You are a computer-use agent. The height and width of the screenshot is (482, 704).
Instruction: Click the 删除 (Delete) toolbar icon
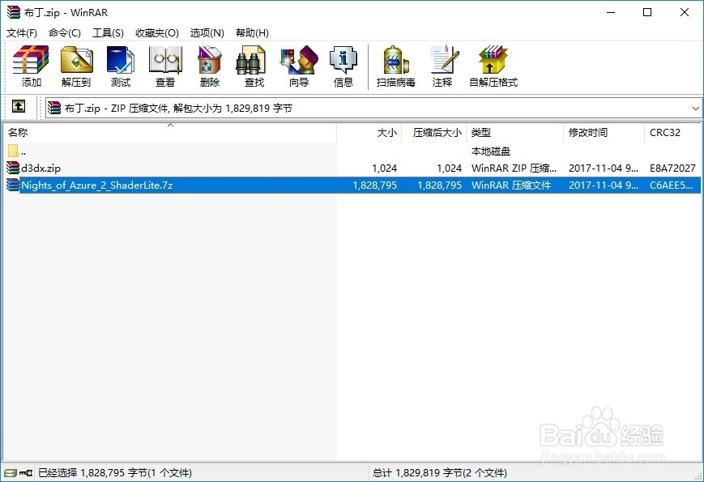coord(209,66)
